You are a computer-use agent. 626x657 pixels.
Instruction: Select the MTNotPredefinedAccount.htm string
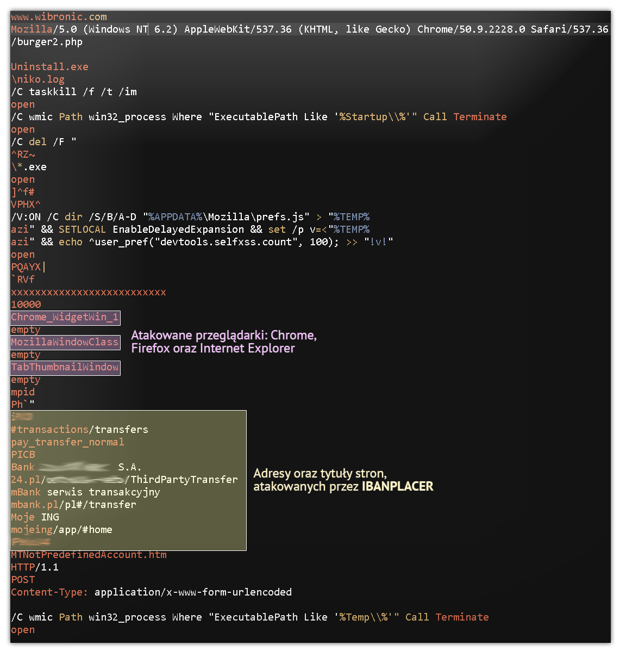pyautogui.click(x=89, y=555)
